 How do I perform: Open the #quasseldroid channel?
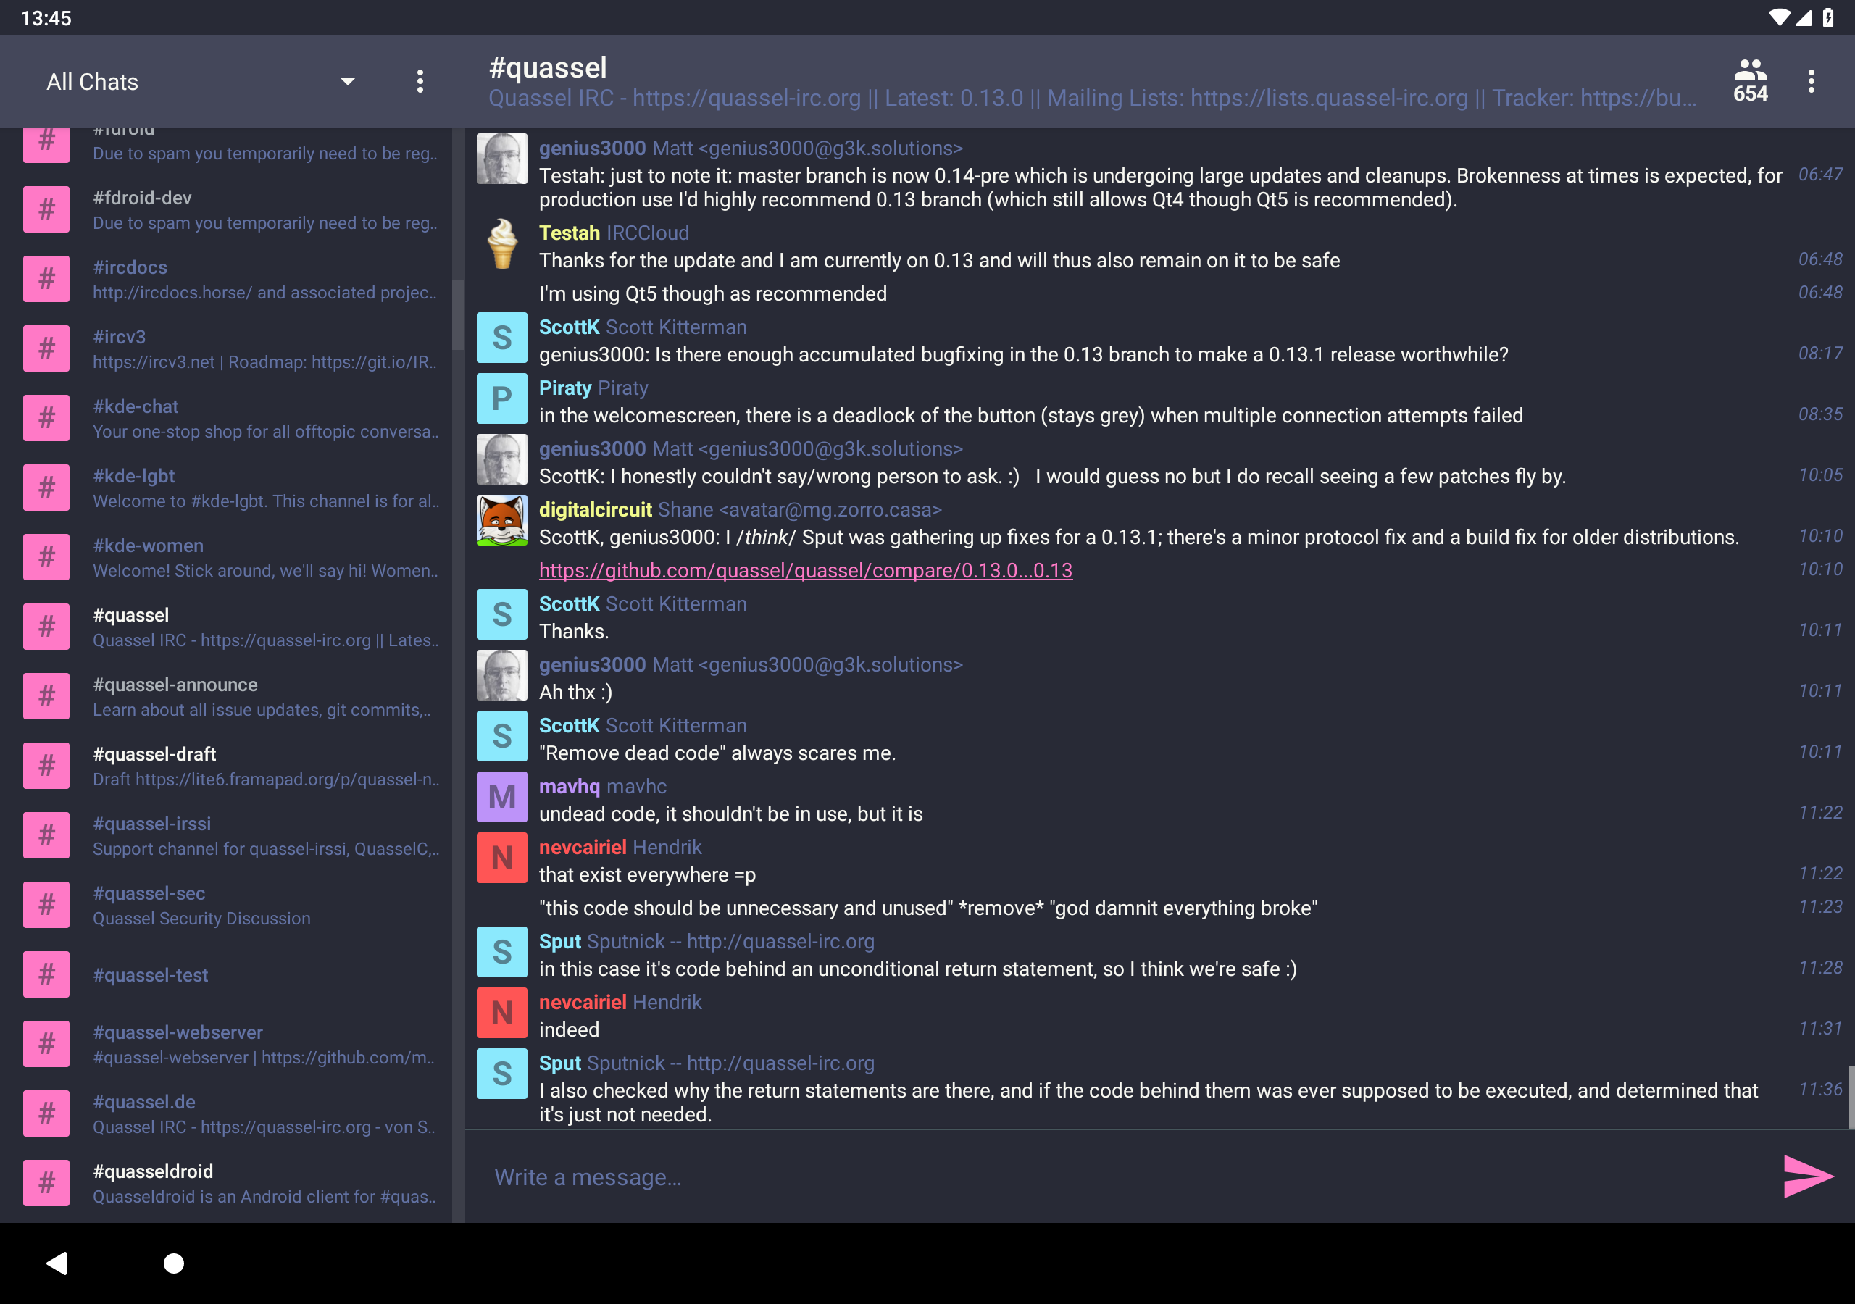[x=231, y=1184]
